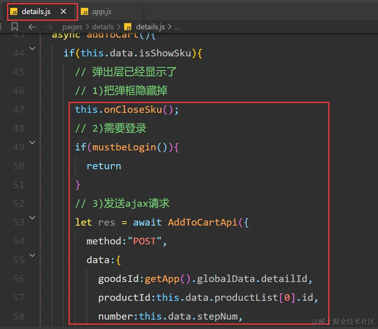Collapse the code block at line 44
This screenshot has width=378, height=329.
(x=32, y=49)
